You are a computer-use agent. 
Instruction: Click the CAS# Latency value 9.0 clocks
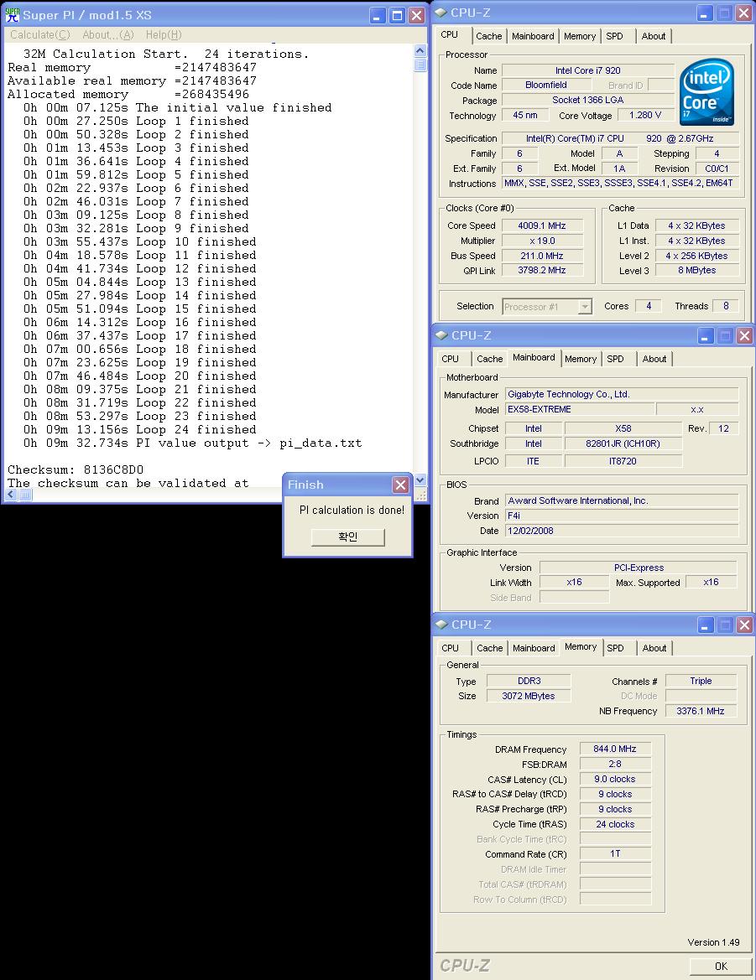pos(615,780)
